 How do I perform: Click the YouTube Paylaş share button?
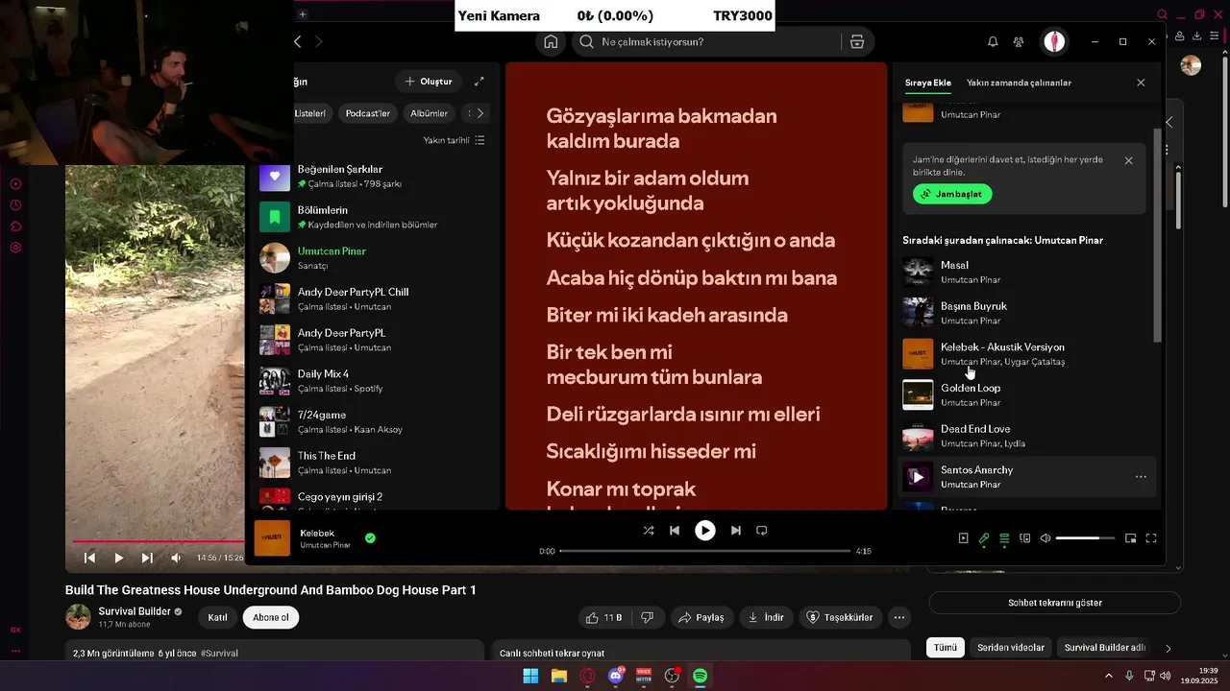coord(701,617)
